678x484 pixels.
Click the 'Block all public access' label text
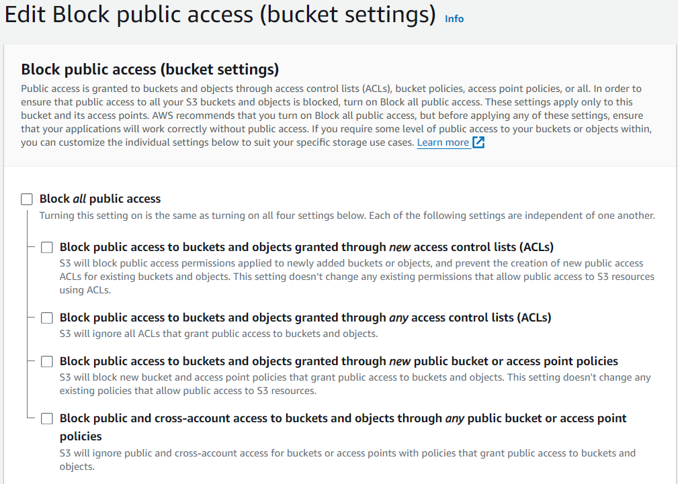100,199
